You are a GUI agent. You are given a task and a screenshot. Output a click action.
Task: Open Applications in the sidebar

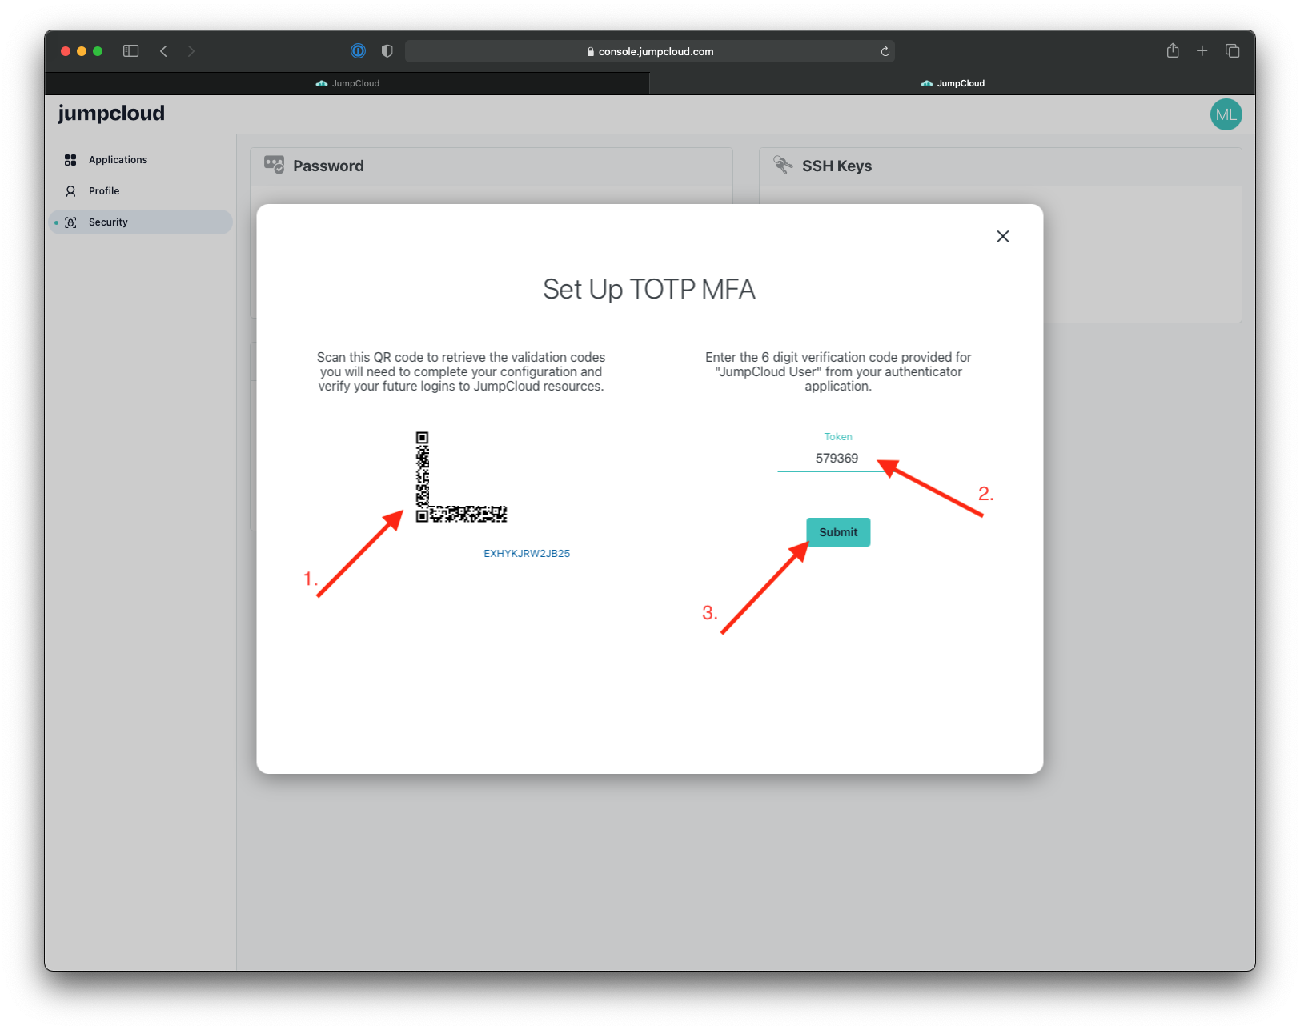click(141, 160)
